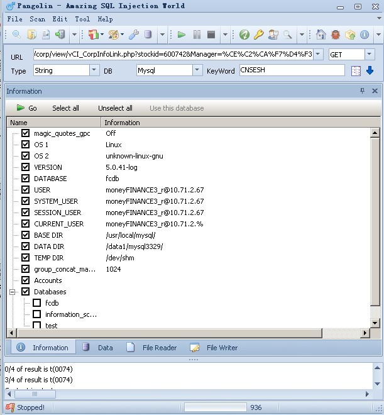Image resolution: width=384 pixels, height=415 pixels.
Task: Open the Scan menu
Action: [x=37, y=19]
